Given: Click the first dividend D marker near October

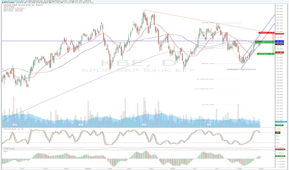Looking at the screenshot, I should 15,125.
